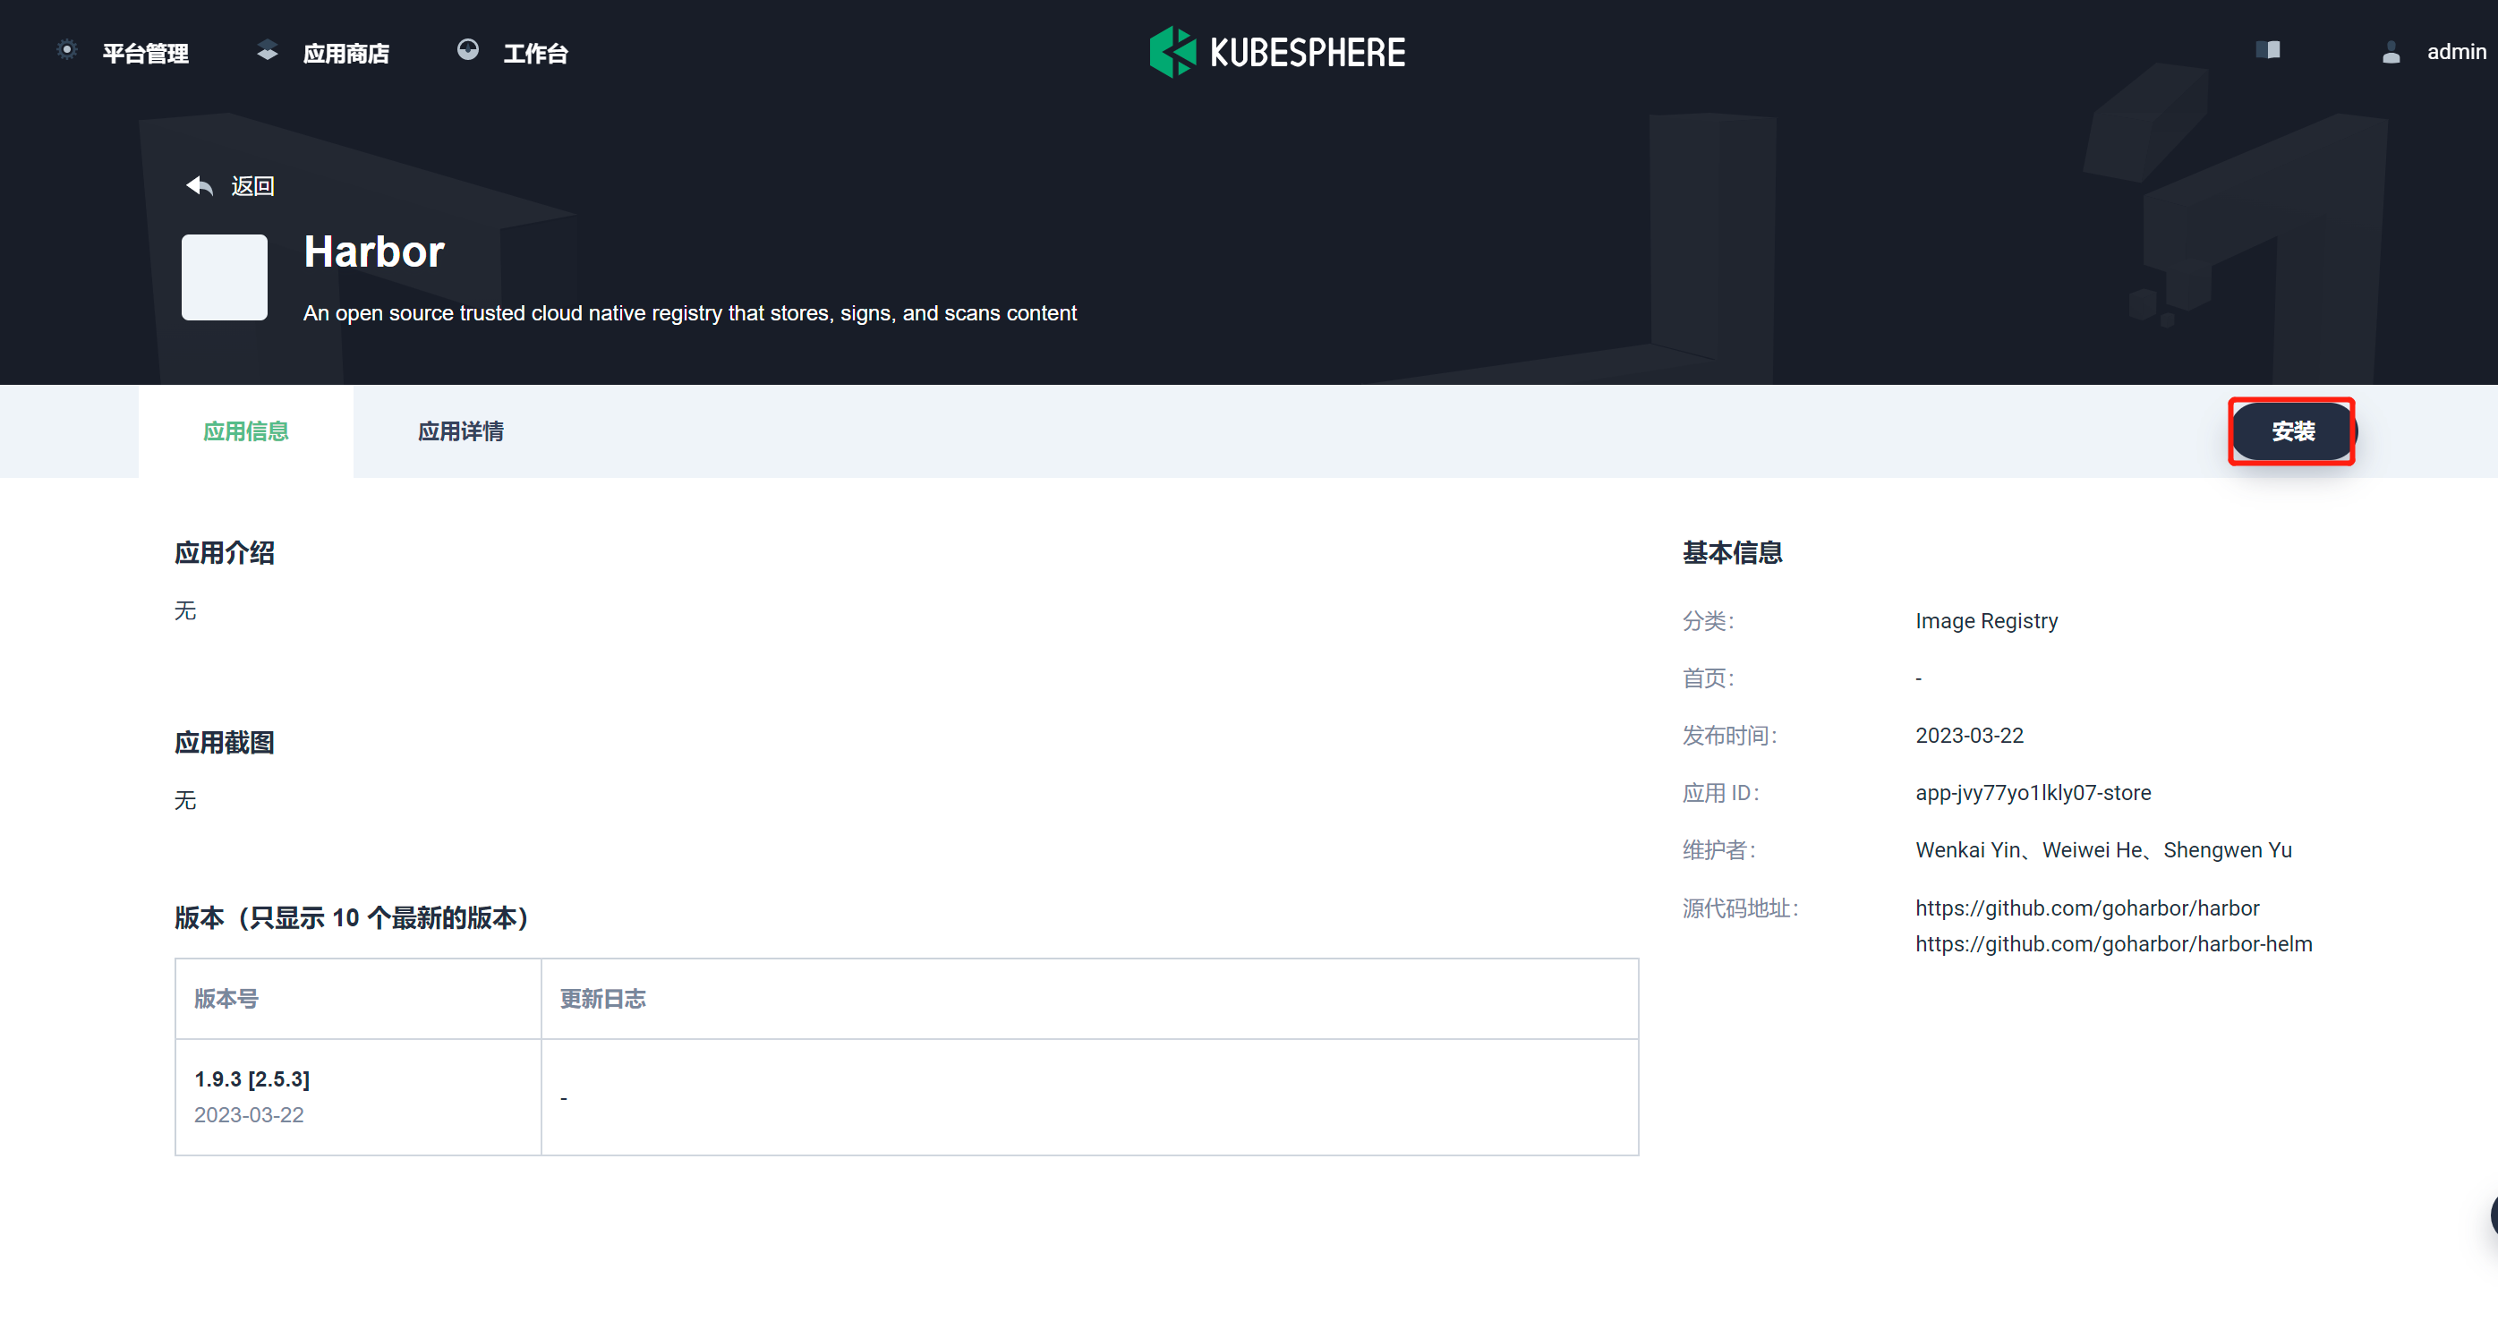
Task: Click the workbench dashboard icon
Action: (467, 50)
